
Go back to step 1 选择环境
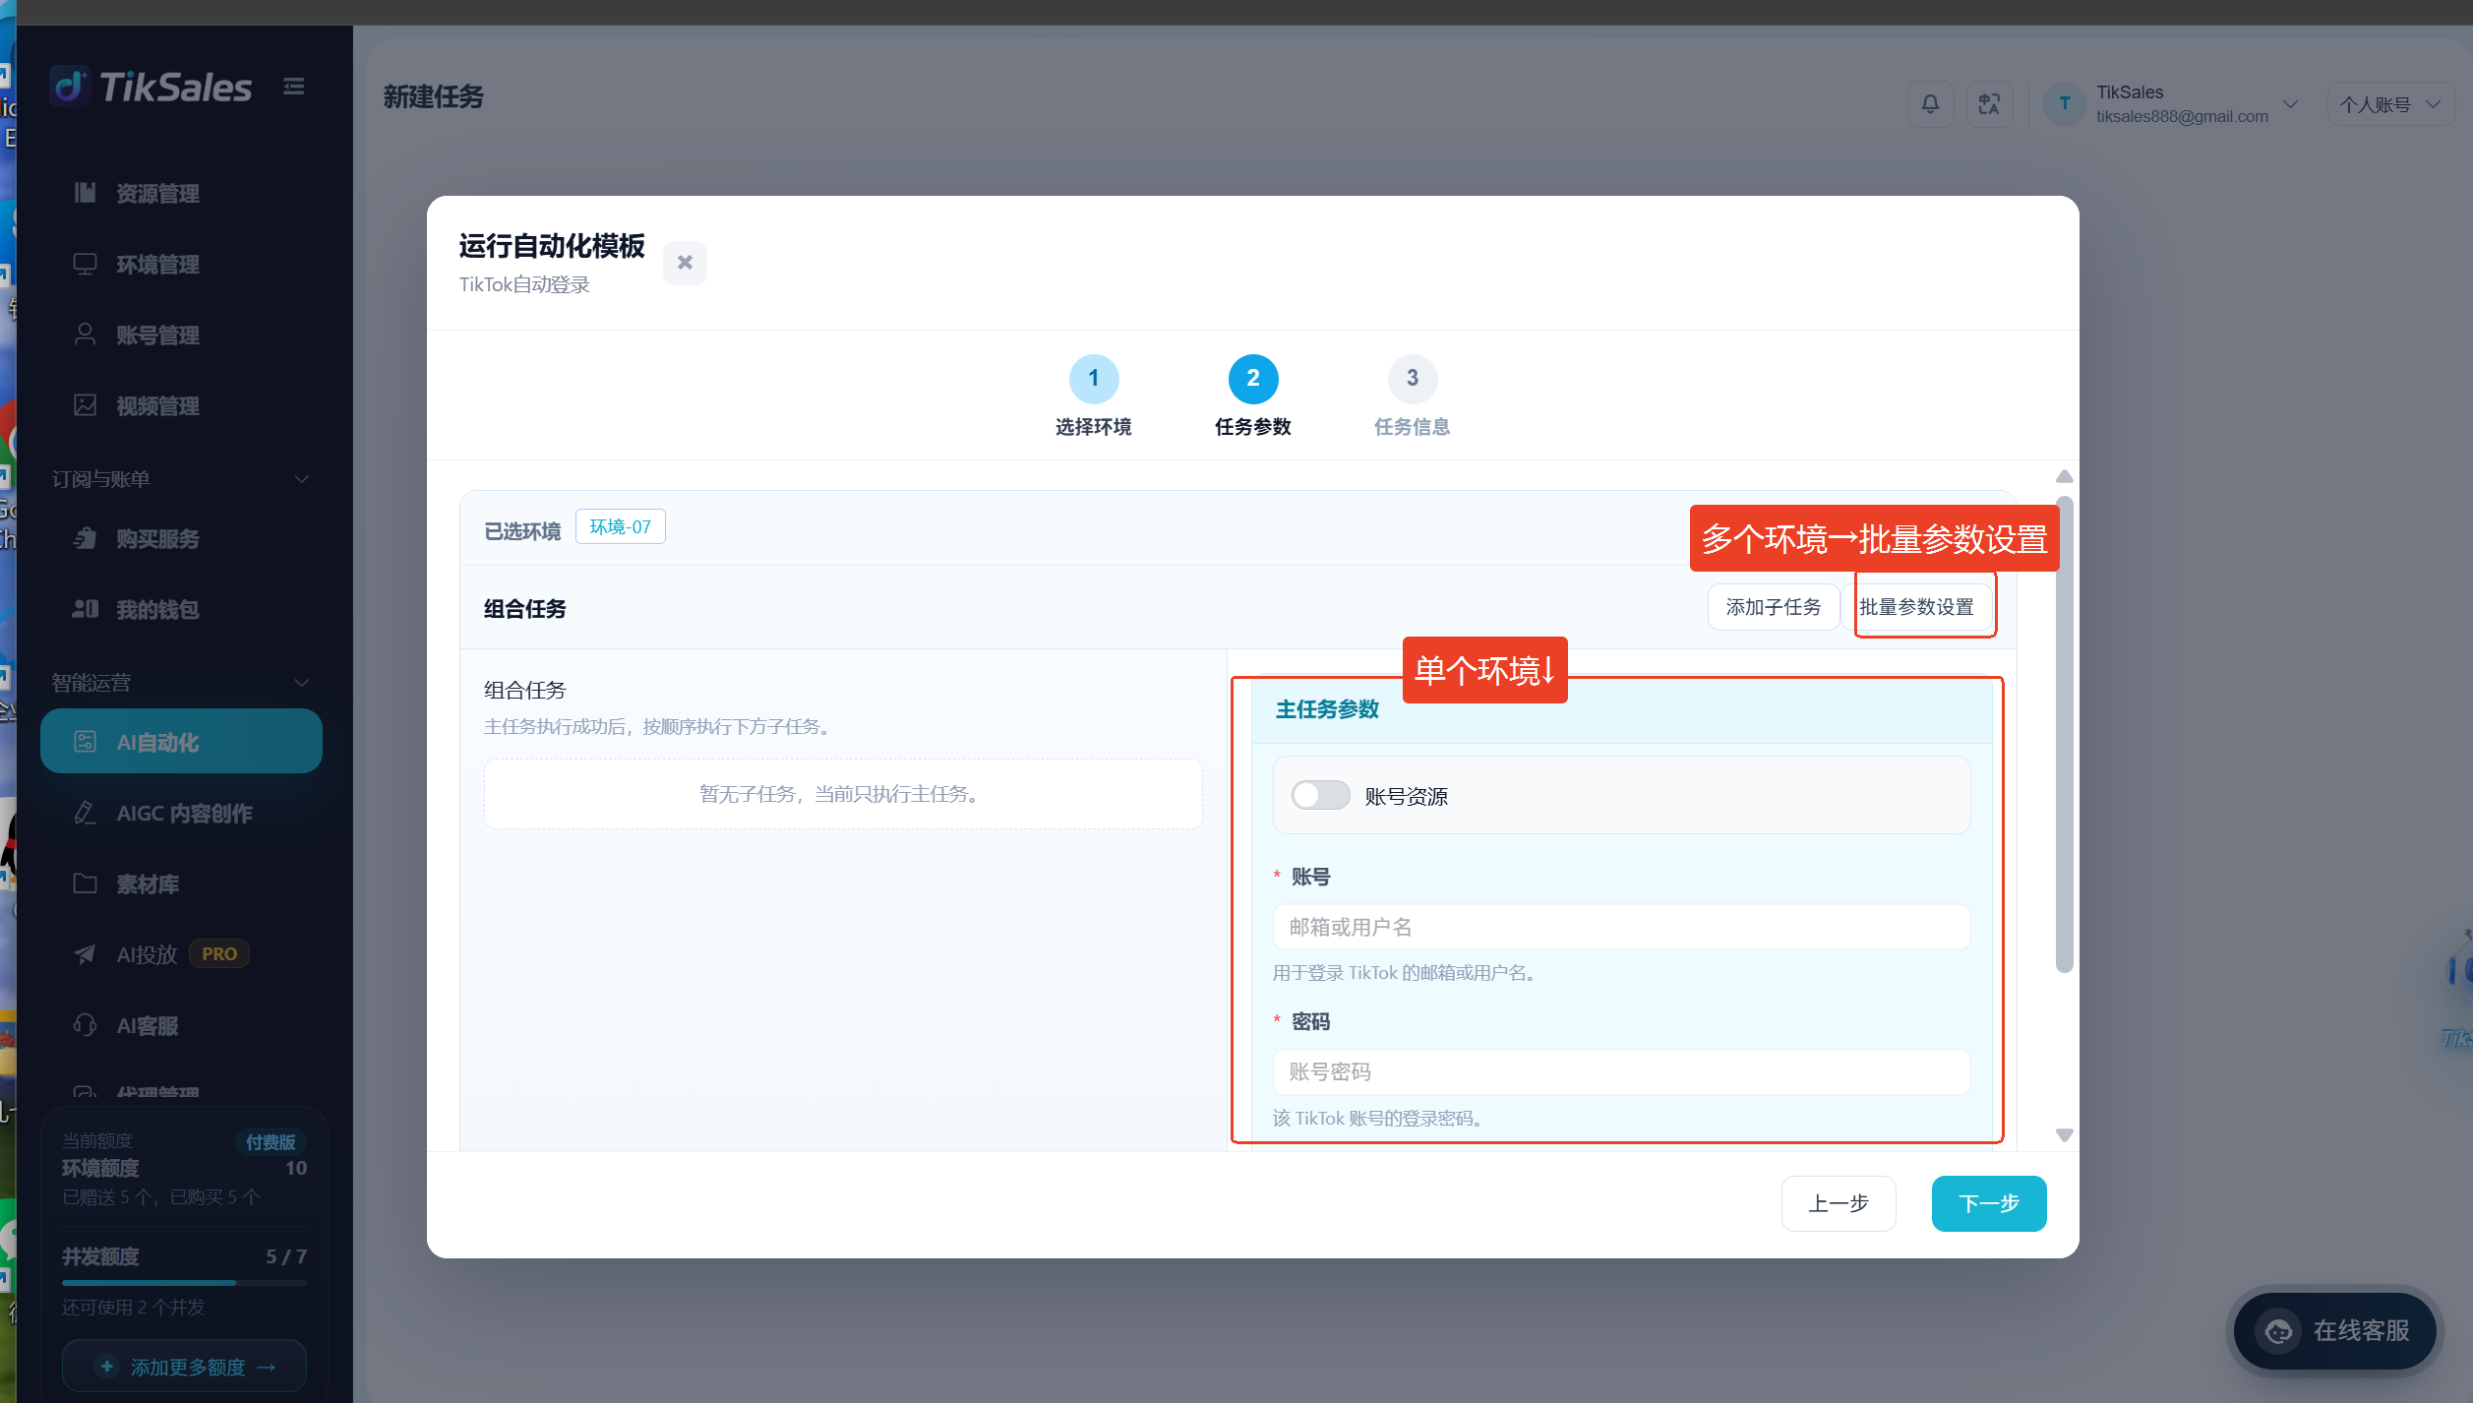(x=1093, y=396)
